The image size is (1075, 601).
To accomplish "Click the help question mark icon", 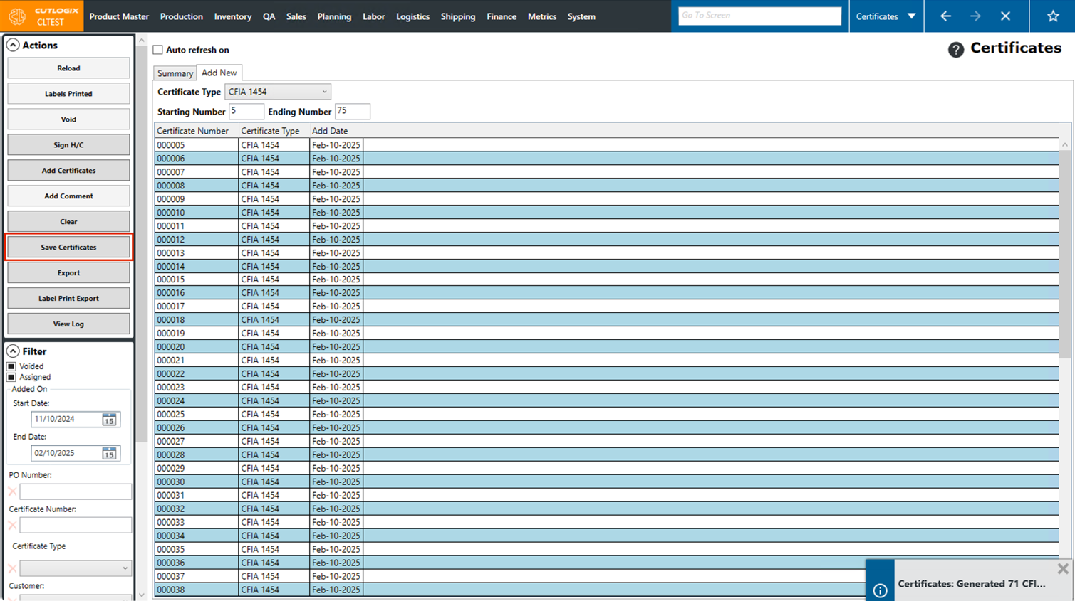I will click(955, 49).
